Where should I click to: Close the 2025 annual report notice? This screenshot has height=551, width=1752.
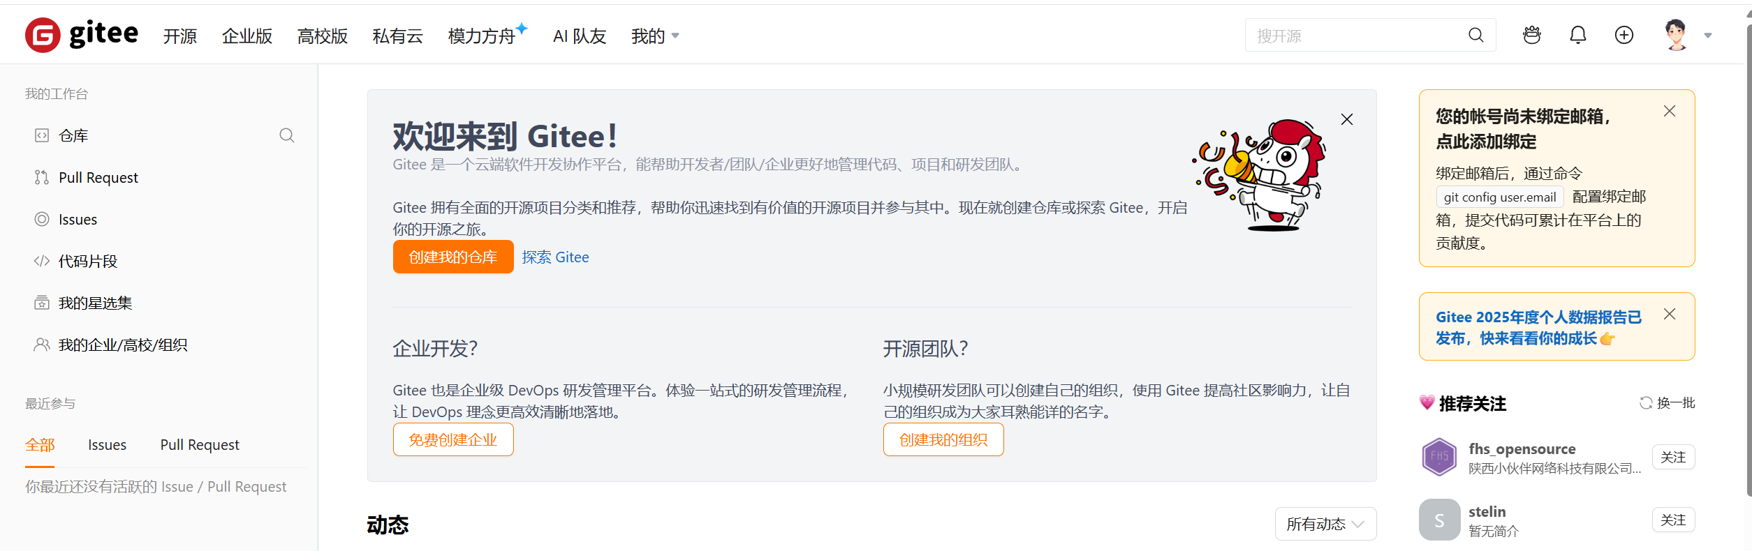[x=1670, y=314]
